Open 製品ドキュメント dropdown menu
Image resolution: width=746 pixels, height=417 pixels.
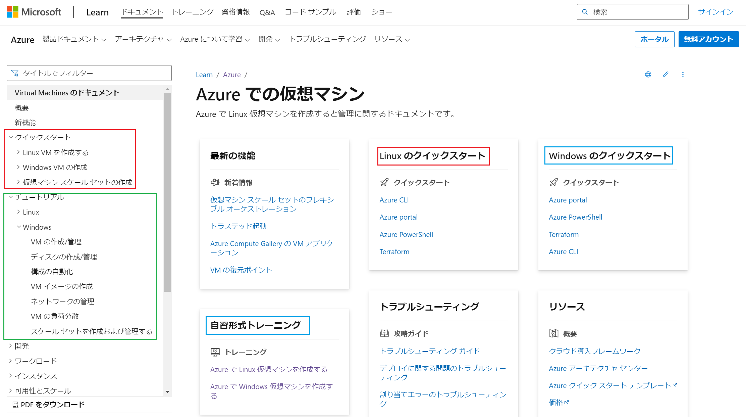pos(74,39)
